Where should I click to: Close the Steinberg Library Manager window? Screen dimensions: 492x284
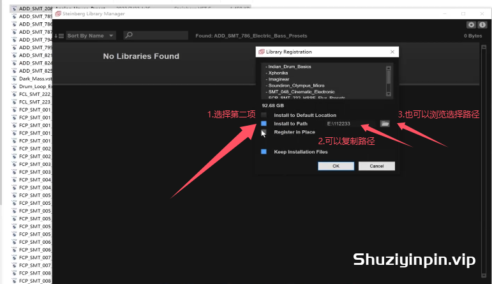482,14
